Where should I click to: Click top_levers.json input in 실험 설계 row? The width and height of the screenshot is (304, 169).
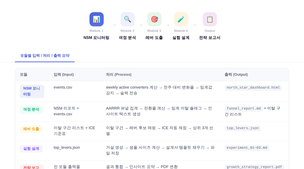point(67,148)
